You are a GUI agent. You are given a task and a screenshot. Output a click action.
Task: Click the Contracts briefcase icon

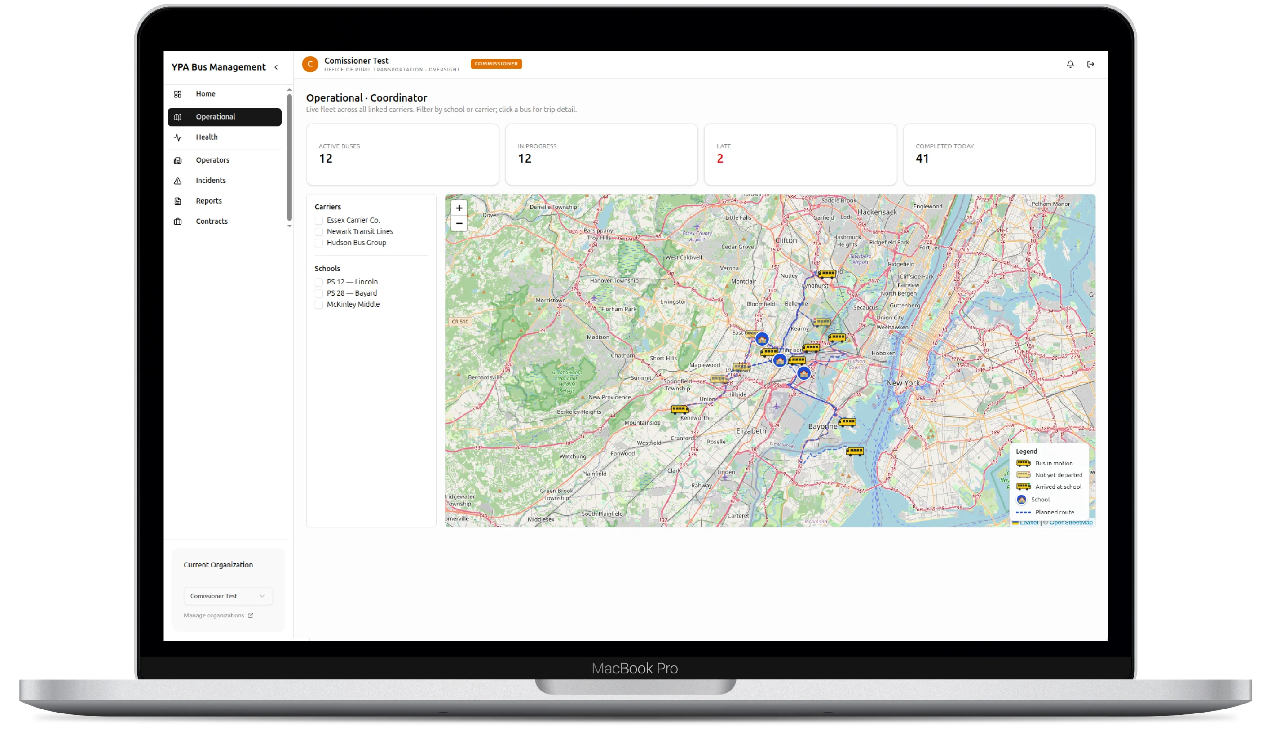[x=178, y=222]
